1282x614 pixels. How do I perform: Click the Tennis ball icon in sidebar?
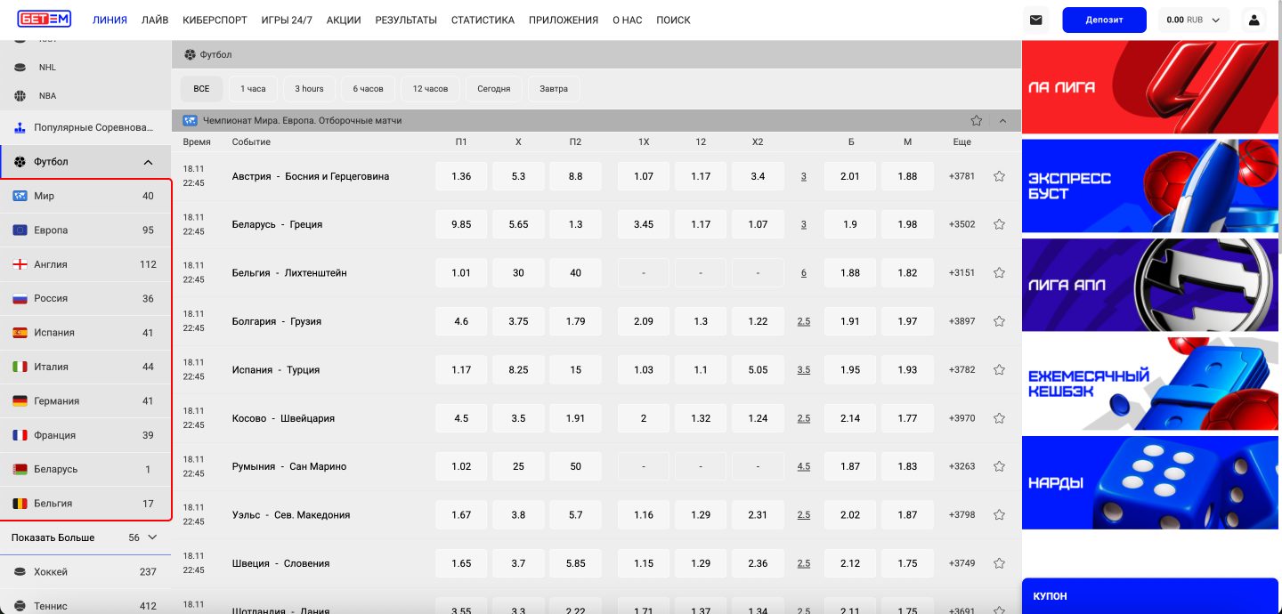click(20, 606)
